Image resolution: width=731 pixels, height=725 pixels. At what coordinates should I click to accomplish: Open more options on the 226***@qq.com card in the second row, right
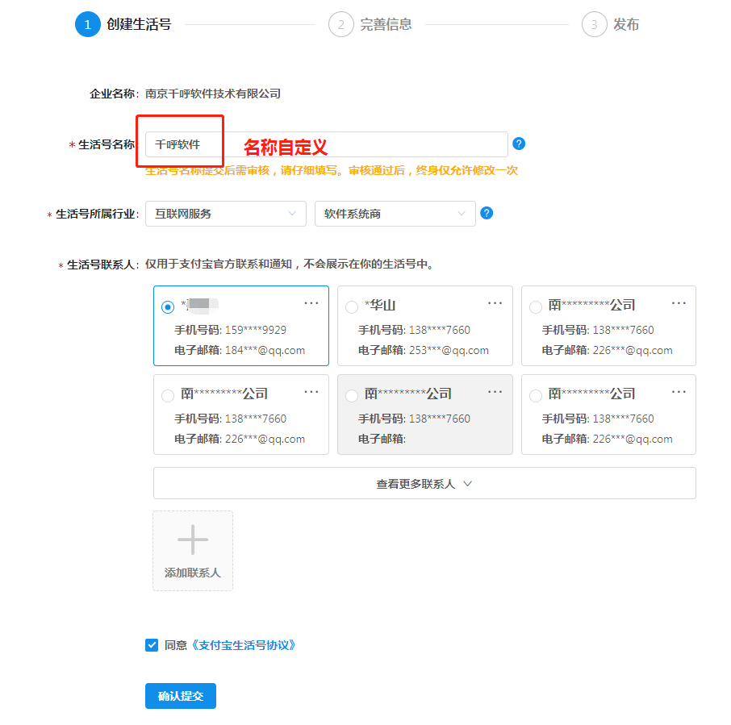(x=679, y=392)
